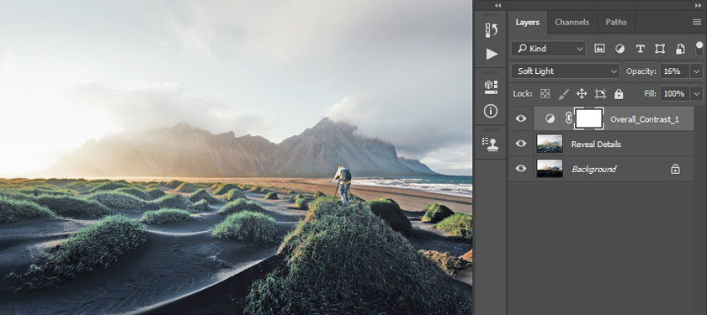Open the Soft Light blend mode dropdown
The image size is (707, 315).
tap(566, 71)
